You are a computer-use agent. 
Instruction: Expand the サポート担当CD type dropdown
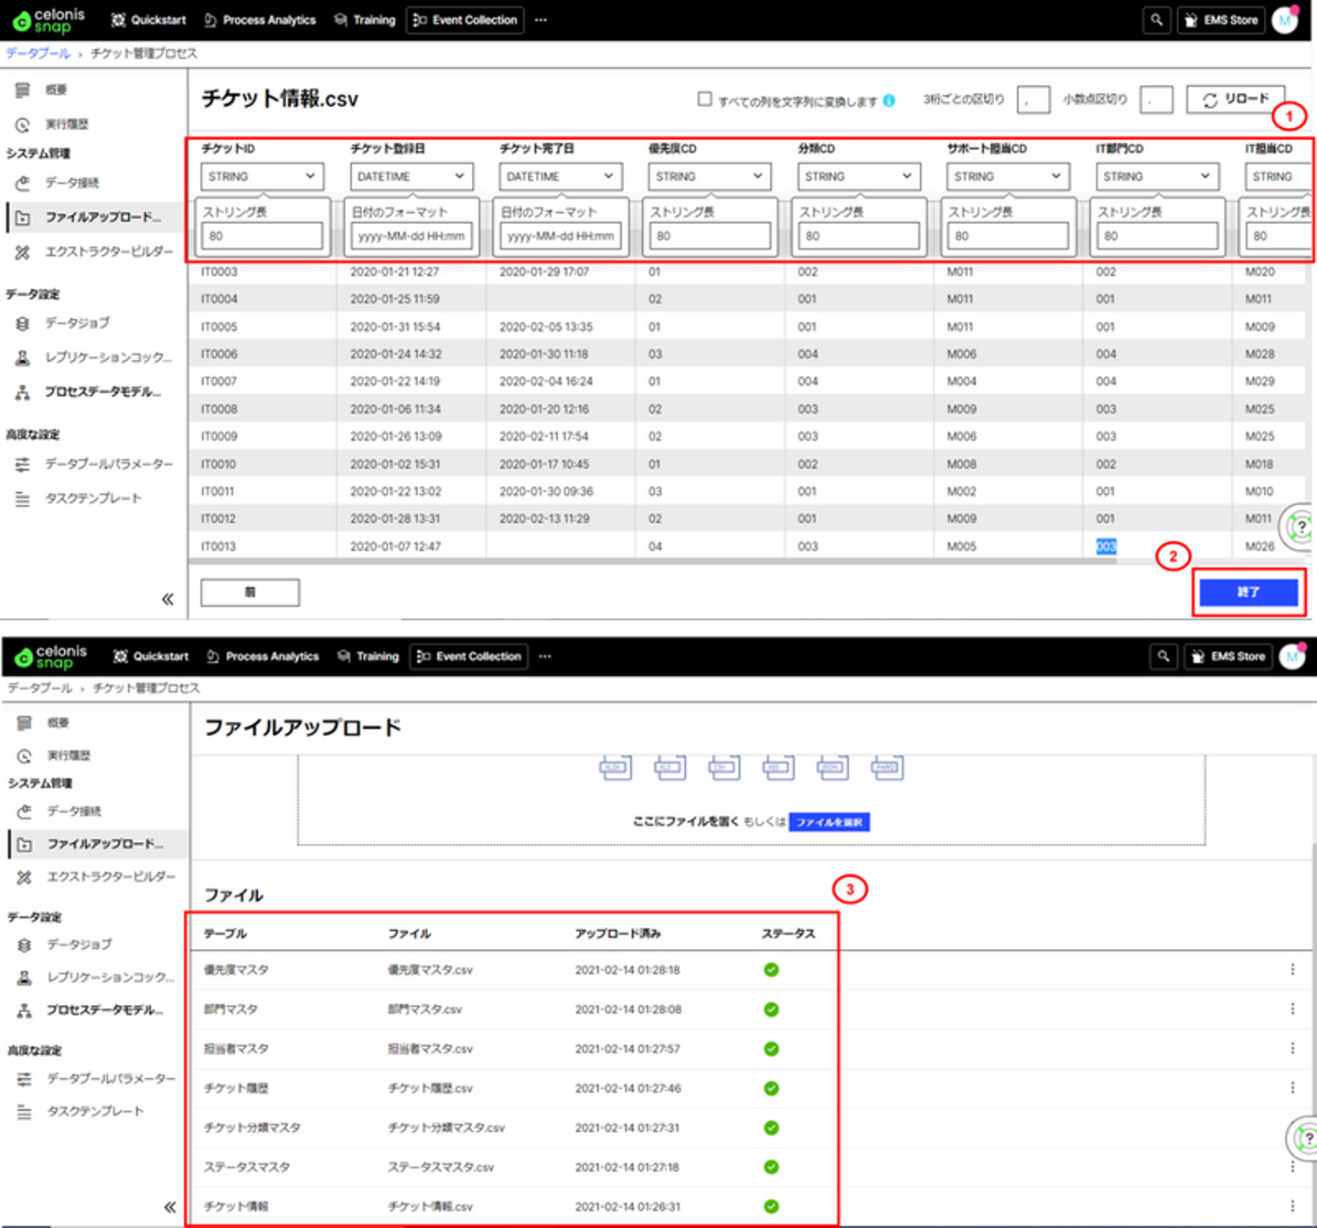click(x=1007, y=176)
